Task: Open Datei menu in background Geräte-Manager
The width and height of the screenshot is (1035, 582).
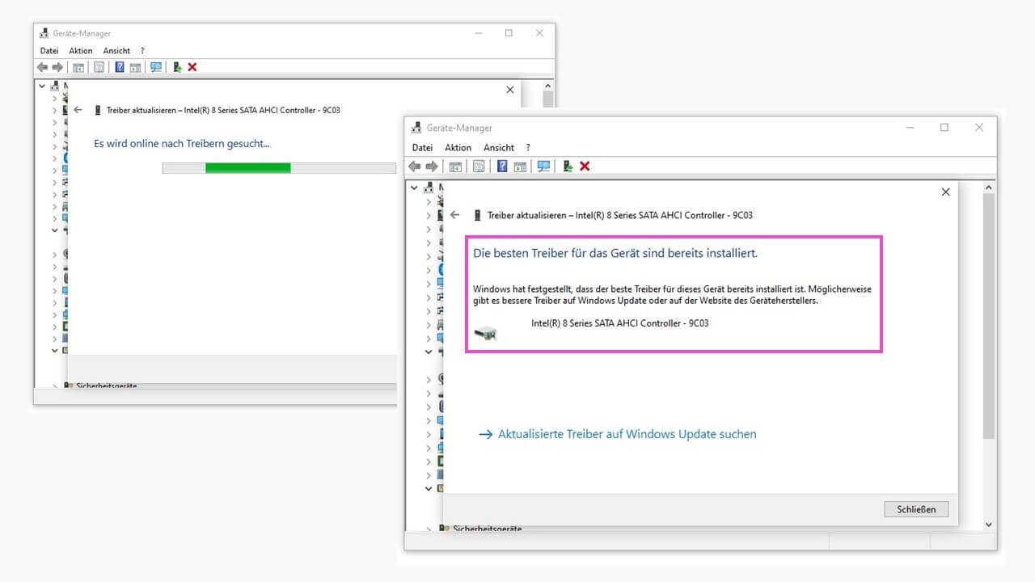Action: pos(49,51)
